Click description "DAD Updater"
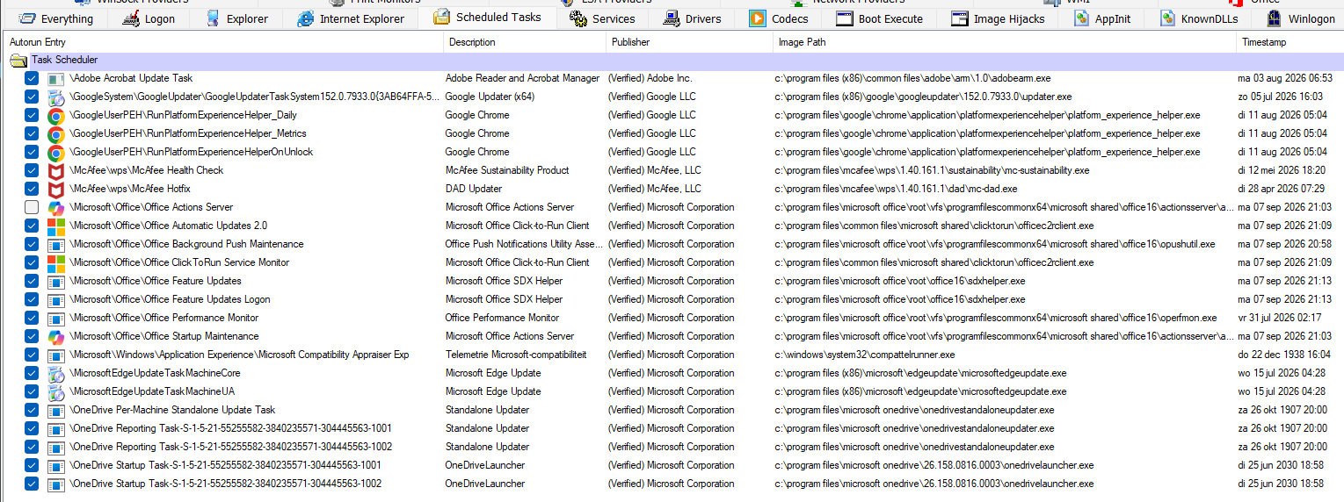1344x502 pixels. (474, 190)
